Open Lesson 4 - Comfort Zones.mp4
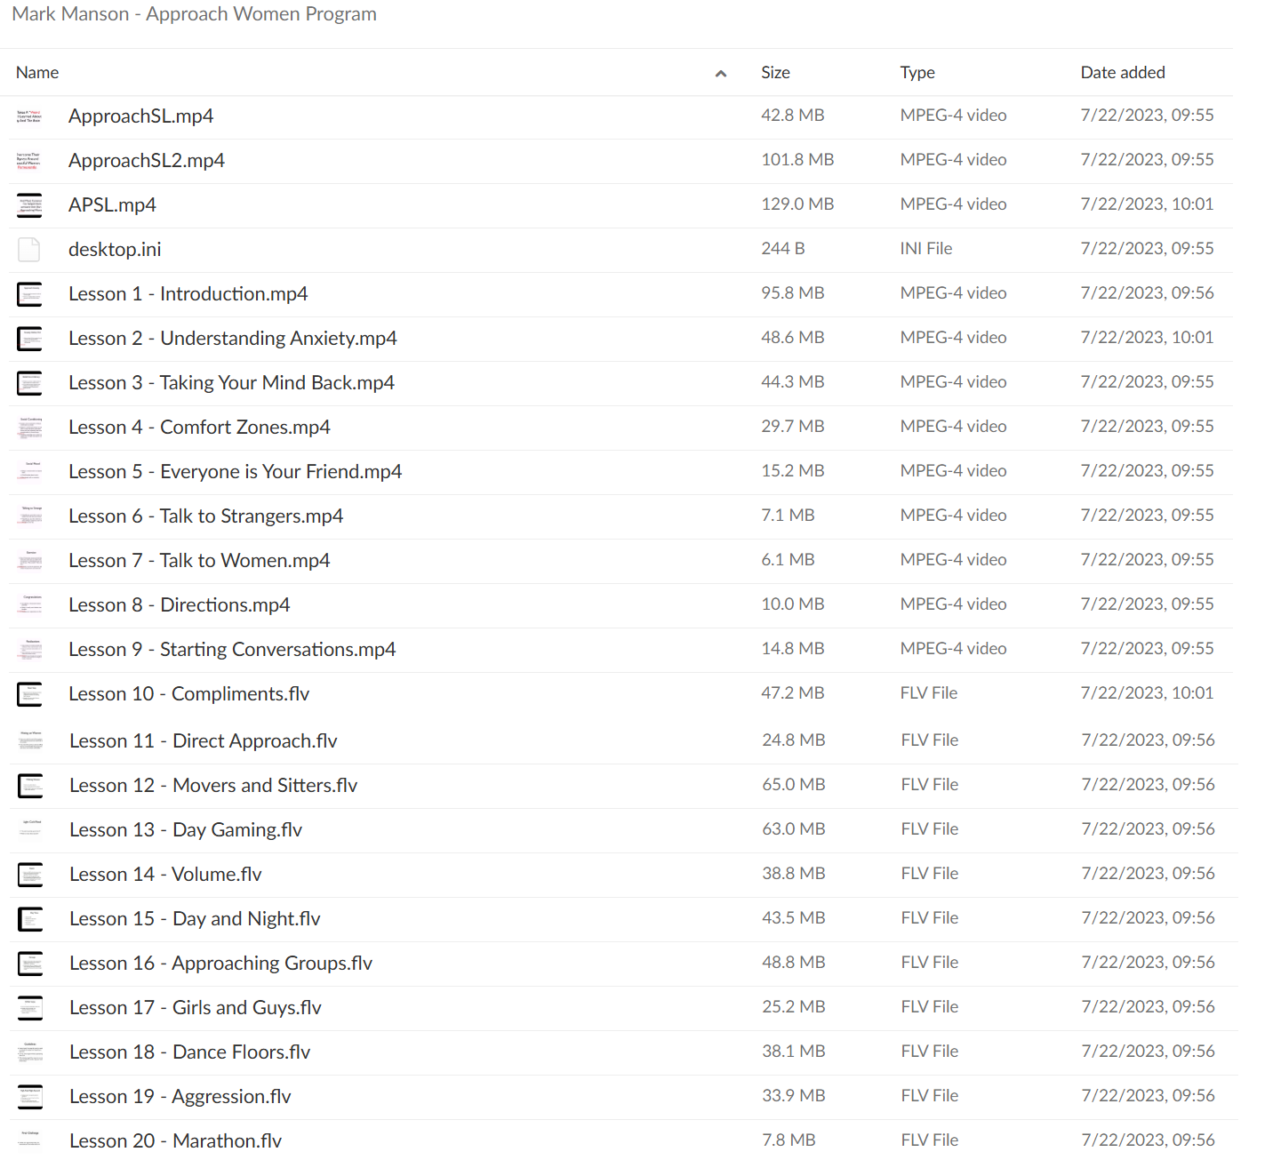This screenshot has width=1265, height=1176. pos(199,428)
